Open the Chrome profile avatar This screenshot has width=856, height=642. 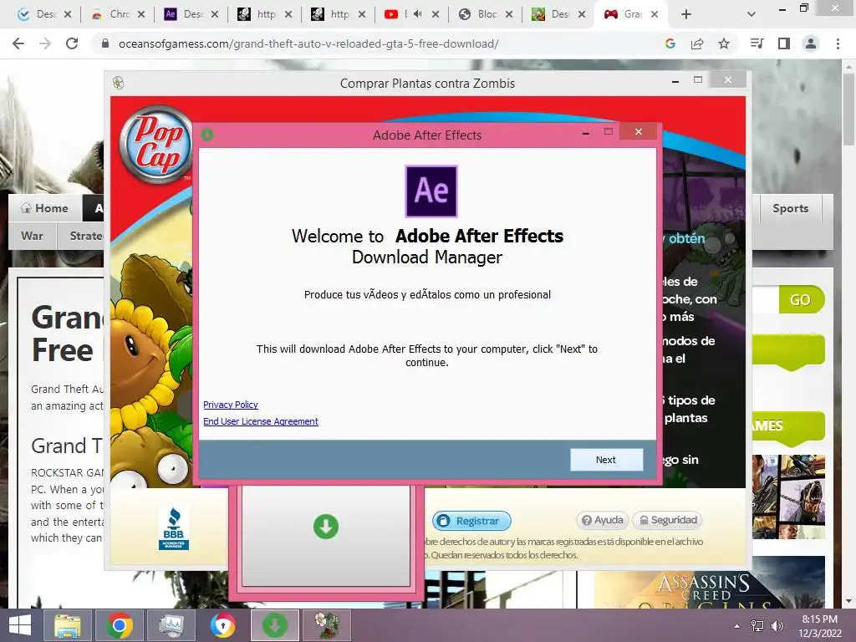811,43
